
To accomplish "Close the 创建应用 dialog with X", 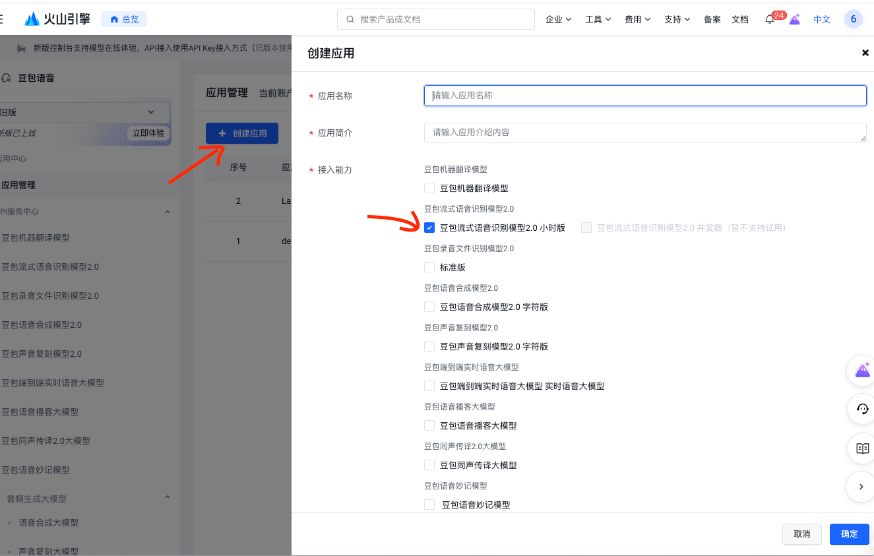I will pos(865,53).
